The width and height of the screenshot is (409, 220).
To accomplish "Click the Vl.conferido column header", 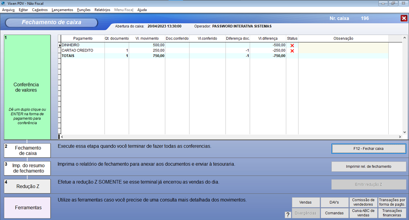I will tap(207, 39).
